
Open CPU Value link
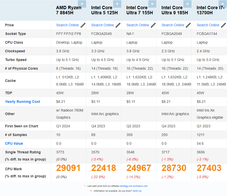(x=14, y=143)
